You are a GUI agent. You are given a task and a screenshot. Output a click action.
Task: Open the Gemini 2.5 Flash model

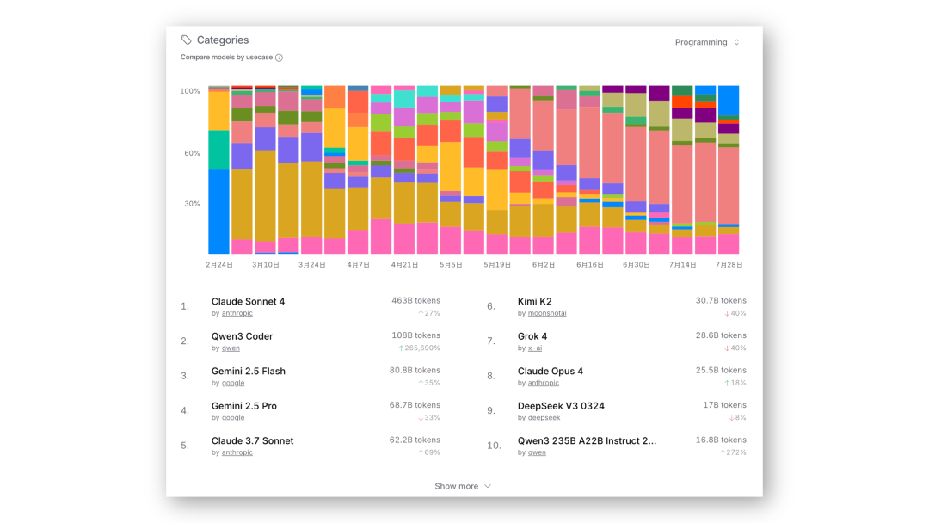click(x=249, y=371)
